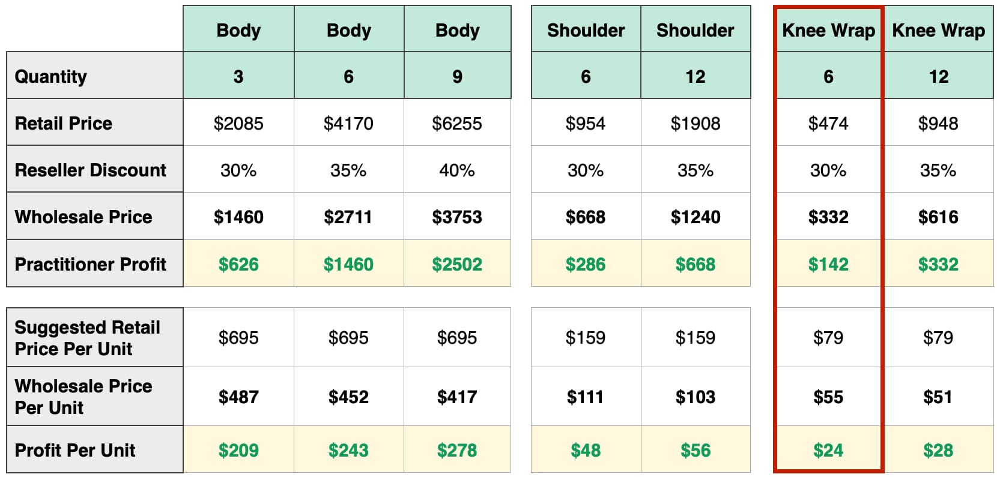Screen dimensions: 997x477
Task: Click the $28 profit per unit cell
Action: pos(938,450)
